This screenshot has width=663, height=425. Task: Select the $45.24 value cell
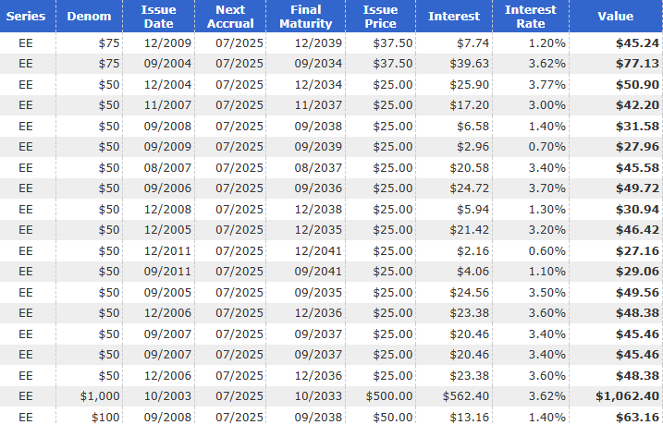coord(637,43)
